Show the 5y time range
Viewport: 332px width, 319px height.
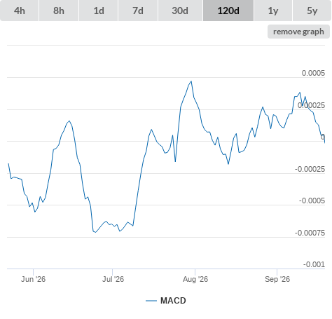tap(312, 11)
